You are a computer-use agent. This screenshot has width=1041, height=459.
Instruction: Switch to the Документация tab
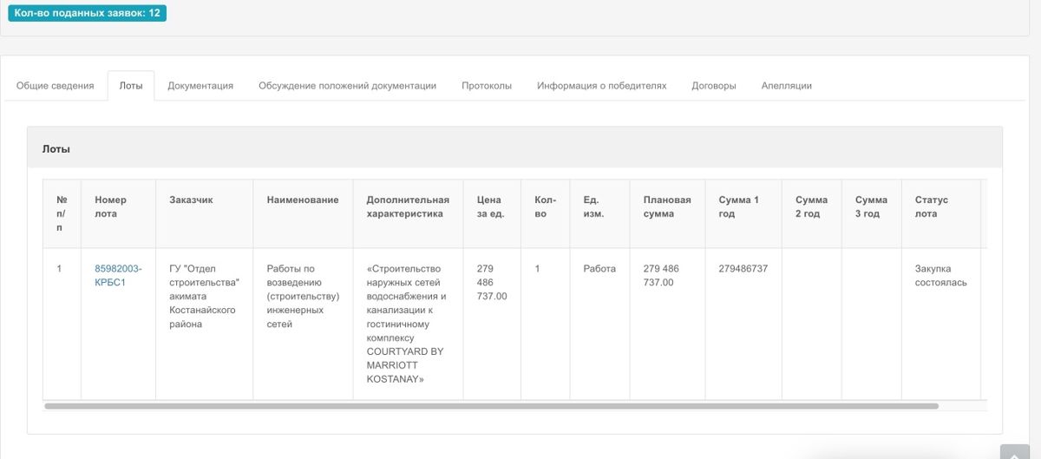[x=200, y=86]
